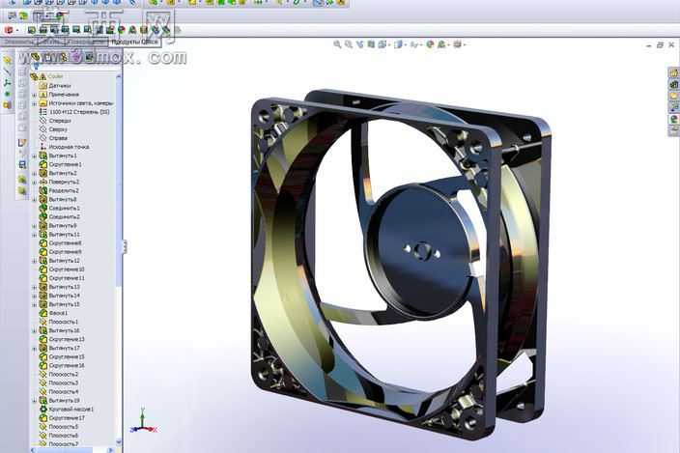Click the Display Style icon

398,44
